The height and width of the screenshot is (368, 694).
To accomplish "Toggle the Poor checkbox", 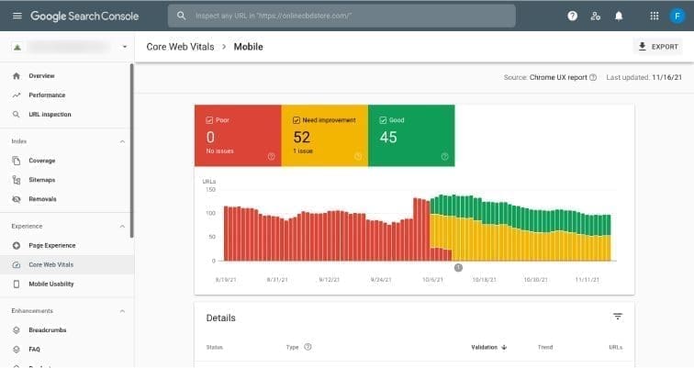I will [x=210, y=119].
